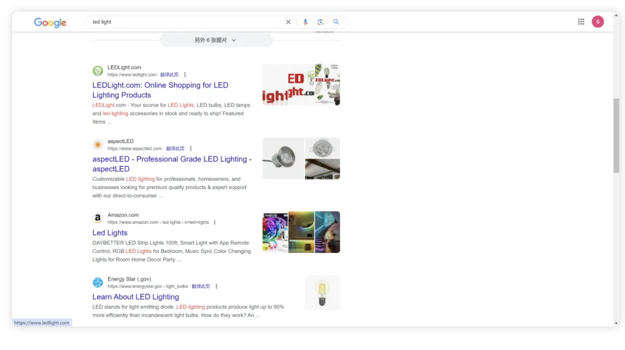625x350 pixels.
Task: Clear the search box with X icon
Action: pyautogui.click(x=288, y=22)
